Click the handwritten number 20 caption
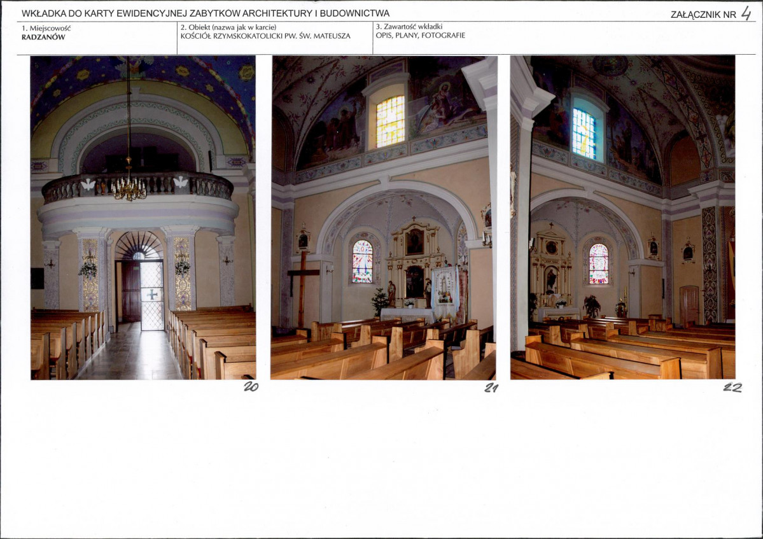763x539 pixels. point(251,386)
